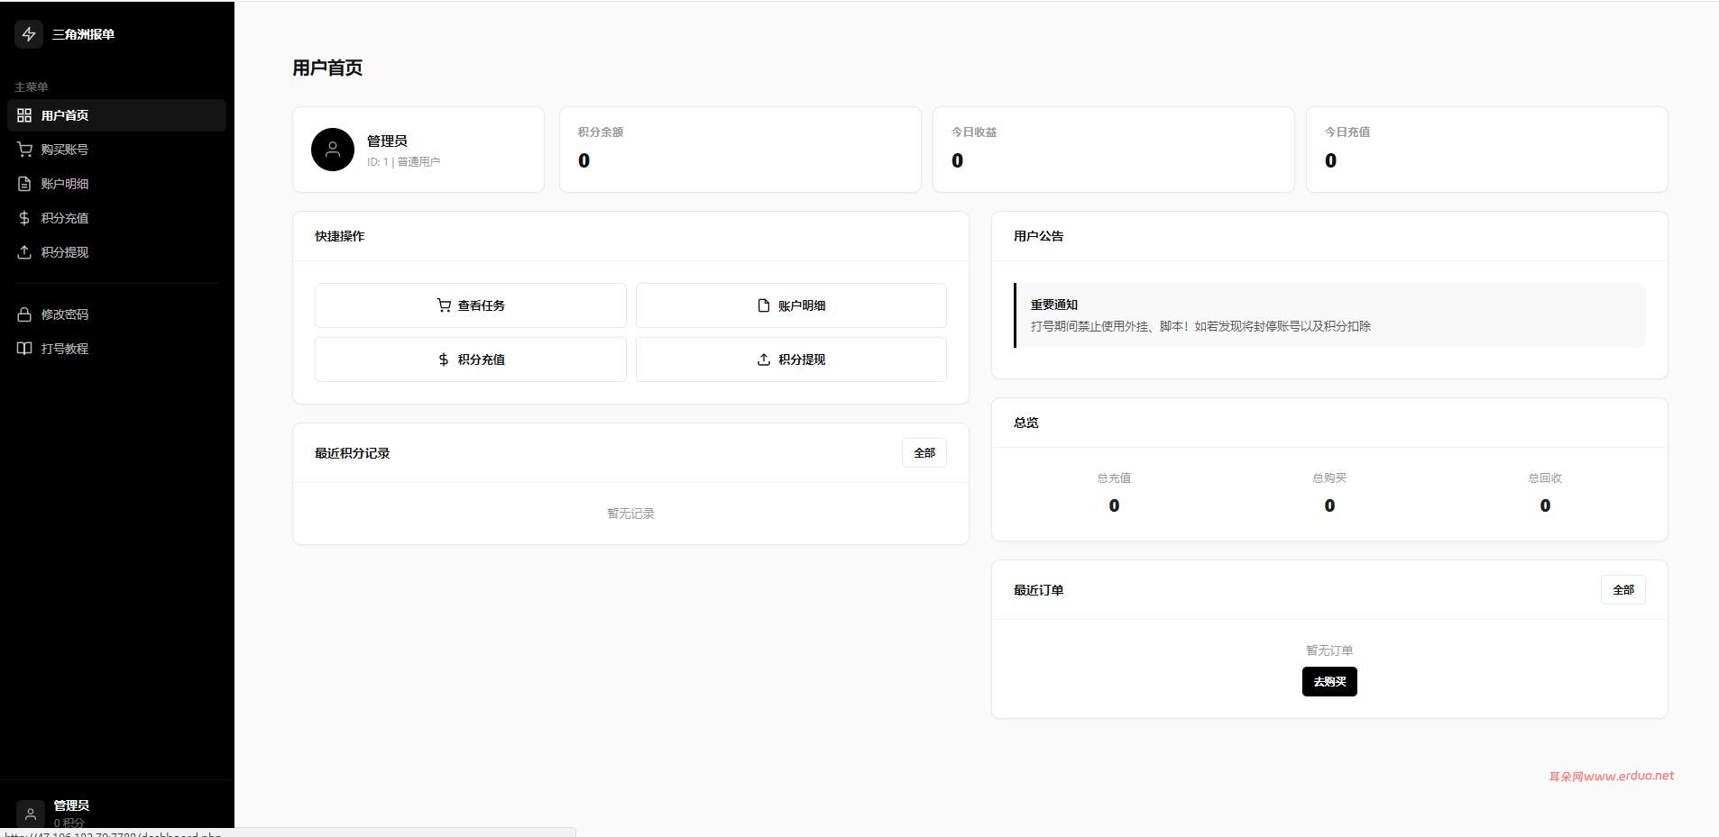This screenshot has height=837, width=1719.
Task: Click the 积分余额 value card
Action: point(740,150)
